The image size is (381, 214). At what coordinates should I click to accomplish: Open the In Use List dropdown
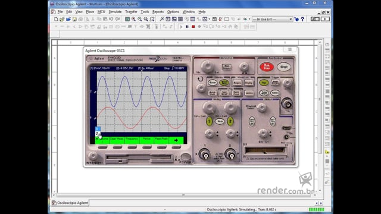pyautogui.click(x=272, y=19)
